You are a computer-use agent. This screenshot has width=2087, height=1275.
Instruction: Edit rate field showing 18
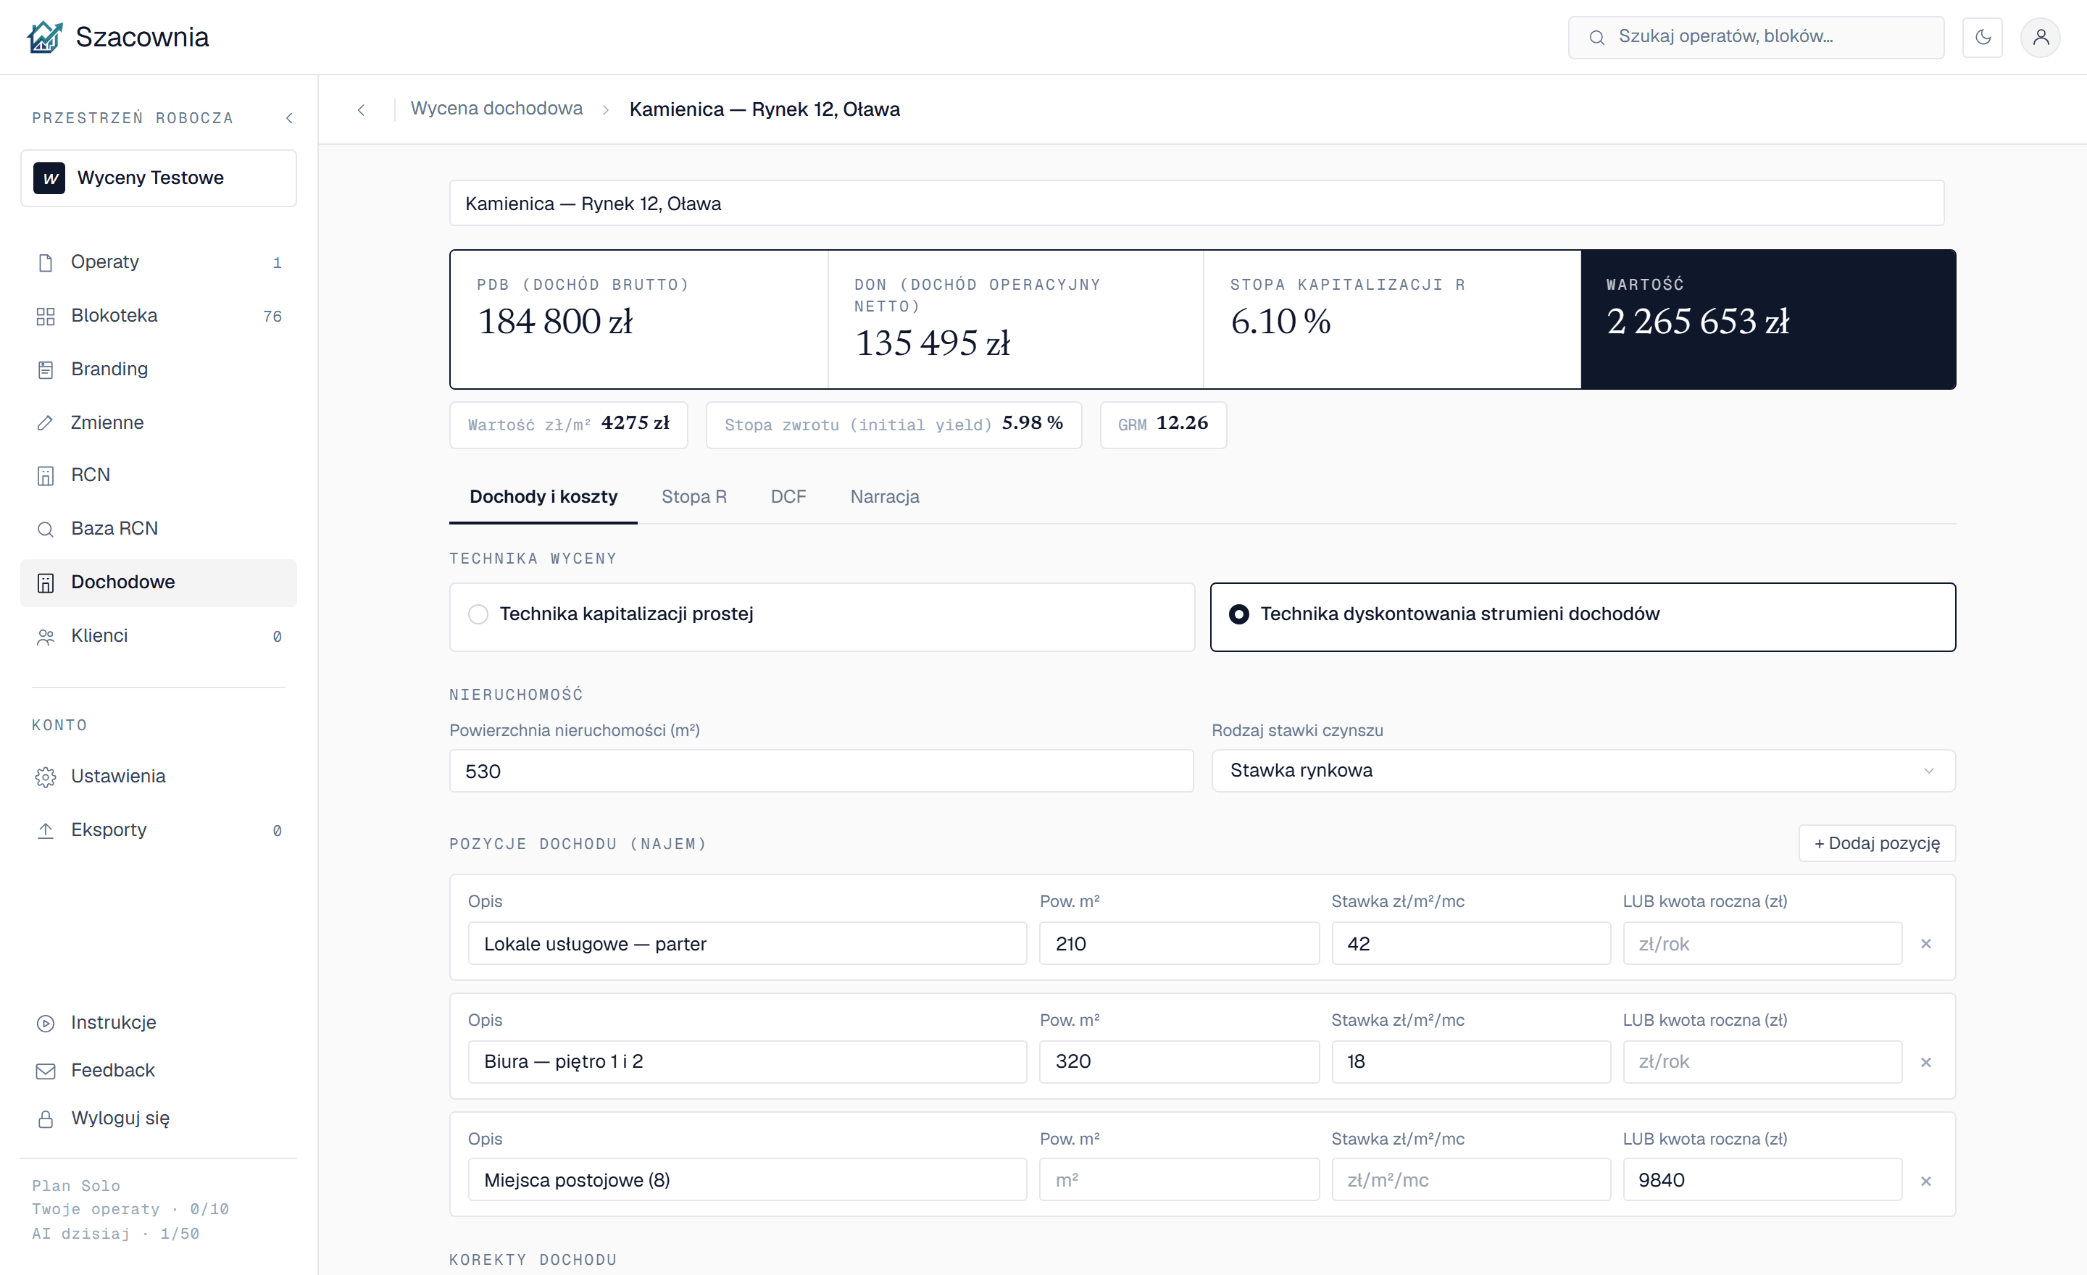click(1470, 1061)
